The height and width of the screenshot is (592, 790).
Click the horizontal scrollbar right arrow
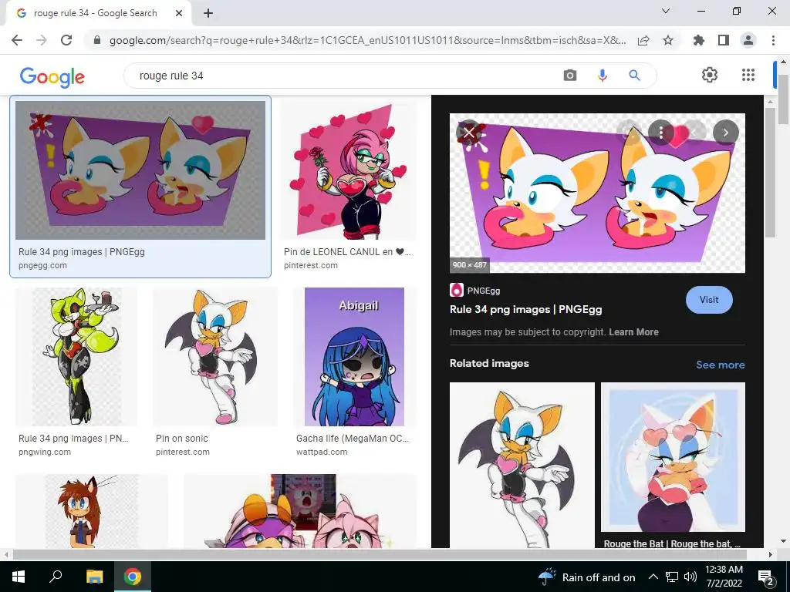tap(770, 555)
